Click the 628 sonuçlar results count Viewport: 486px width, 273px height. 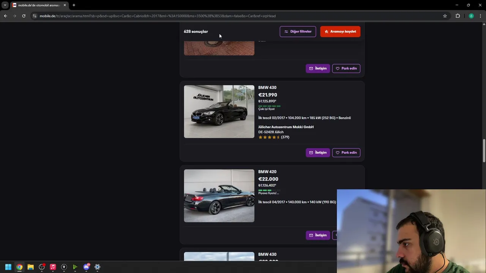tap(196, 31)
